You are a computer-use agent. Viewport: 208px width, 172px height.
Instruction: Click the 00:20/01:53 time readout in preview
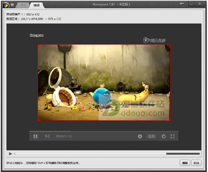pos(64,136)
